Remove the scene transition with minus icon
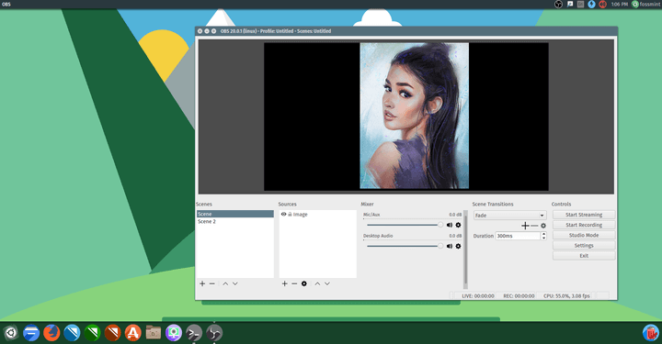662x344 pixels. tap(534, 226)
